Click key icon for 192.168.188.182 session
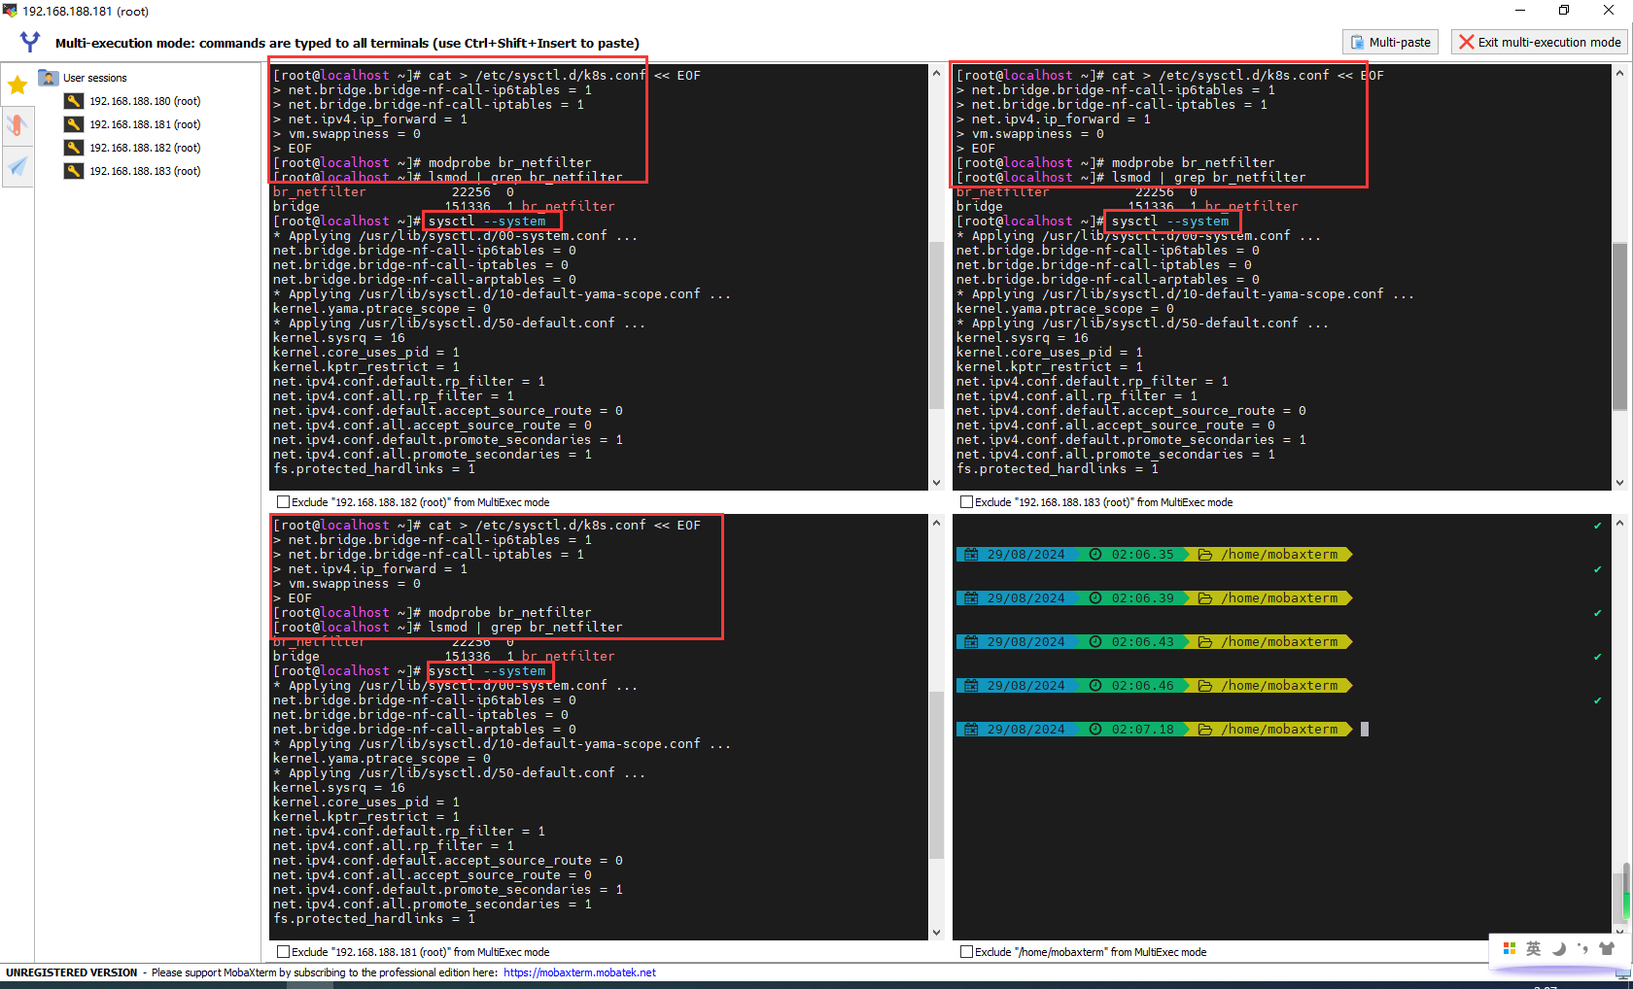This screenshot has height=989, width=1633. (74, 148)
